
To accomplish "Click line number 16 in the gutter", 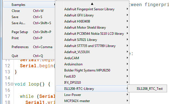I will coord(7,90).
